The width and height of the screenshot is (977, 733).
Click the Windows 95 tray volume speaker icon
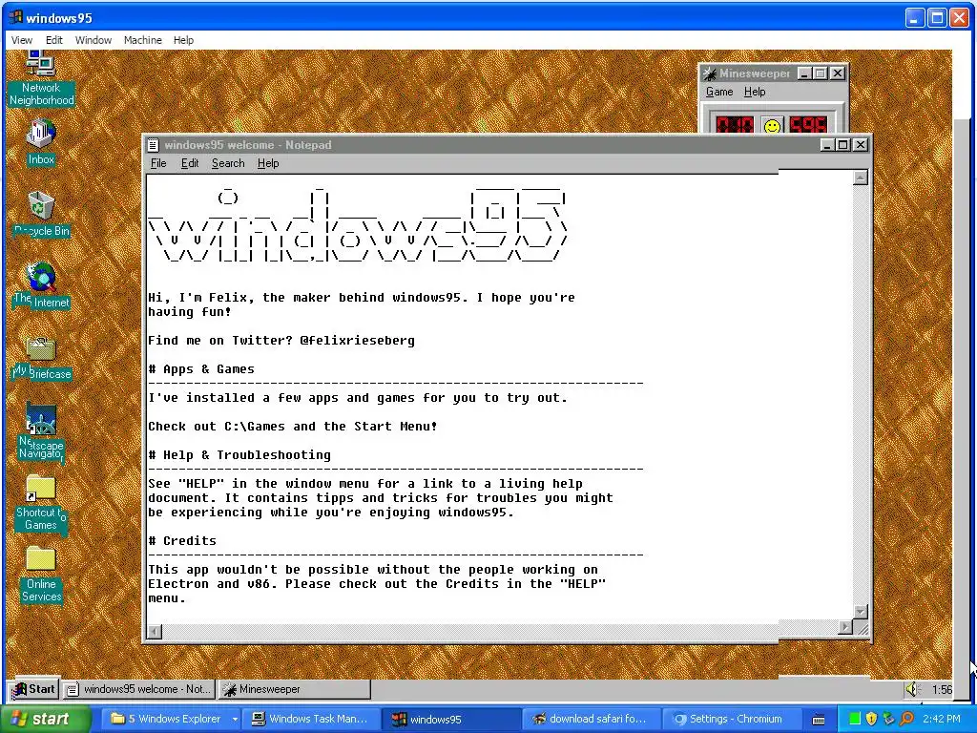pos(913,689)
